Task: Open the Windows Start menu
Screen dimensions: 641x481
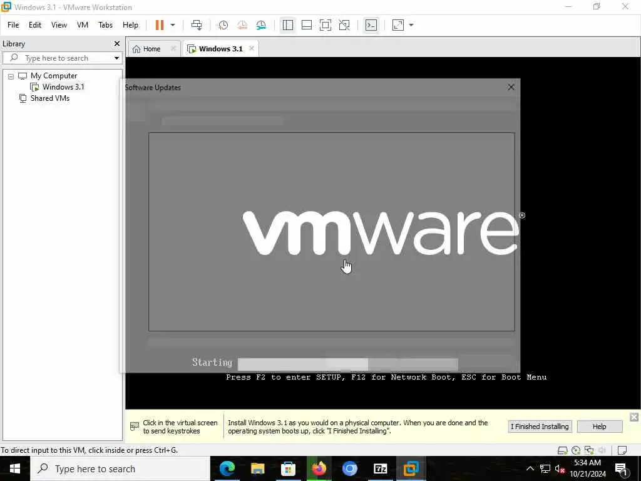Action: point(15,468)
